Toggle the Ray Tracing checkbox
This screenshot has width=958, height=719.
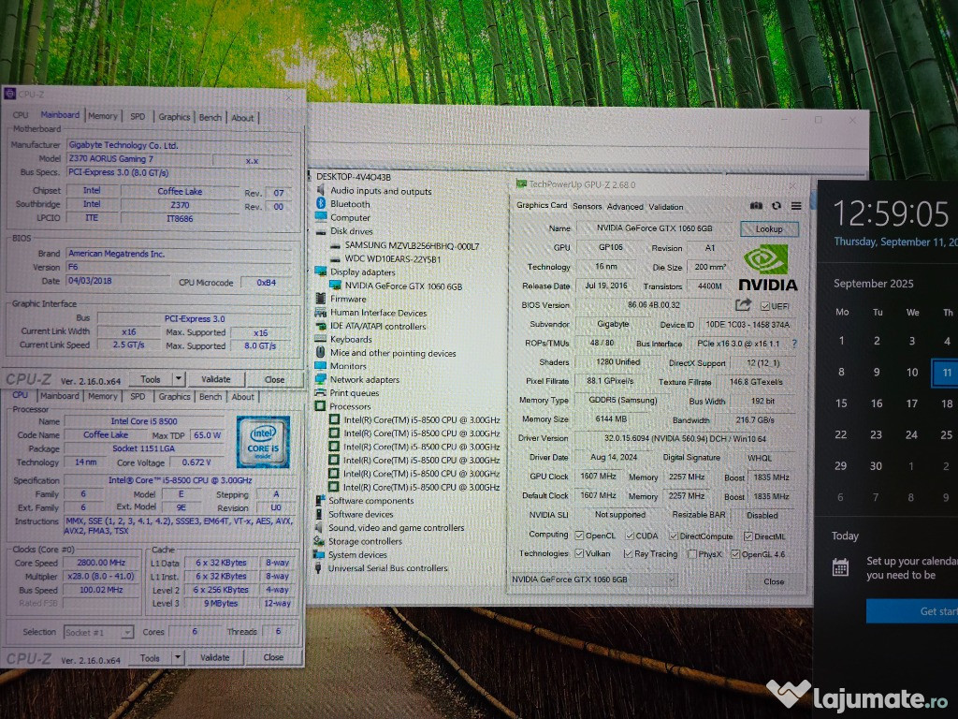pyautogui.click(x=628, y=554)
